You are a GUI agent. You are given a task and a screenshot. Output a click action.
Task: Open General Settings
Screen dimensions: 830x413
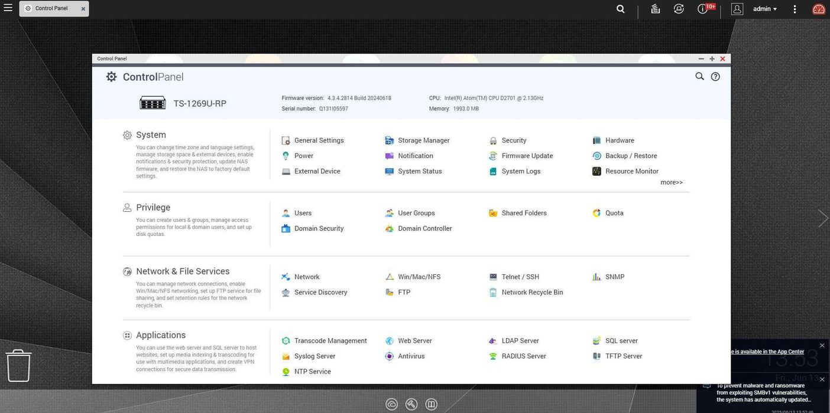coord(313,140)
